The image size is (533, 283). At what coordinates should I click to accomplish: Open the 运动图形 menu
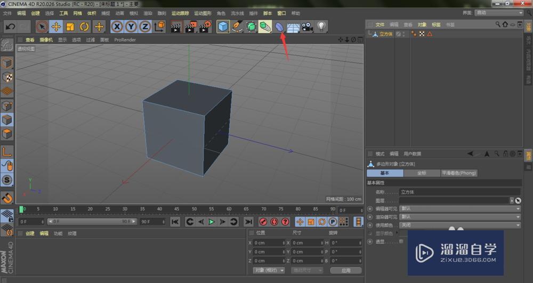[202, 13]
